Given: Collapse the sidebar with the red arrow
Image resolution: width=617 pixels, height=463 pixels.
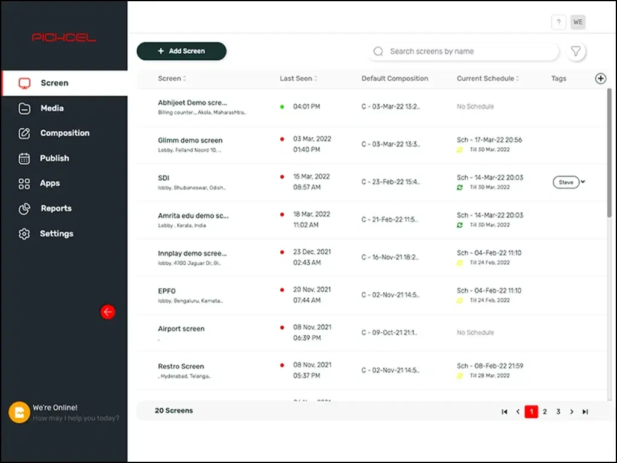Looking at the screenshot, I should pyautogui.click(x=108, y=312).
